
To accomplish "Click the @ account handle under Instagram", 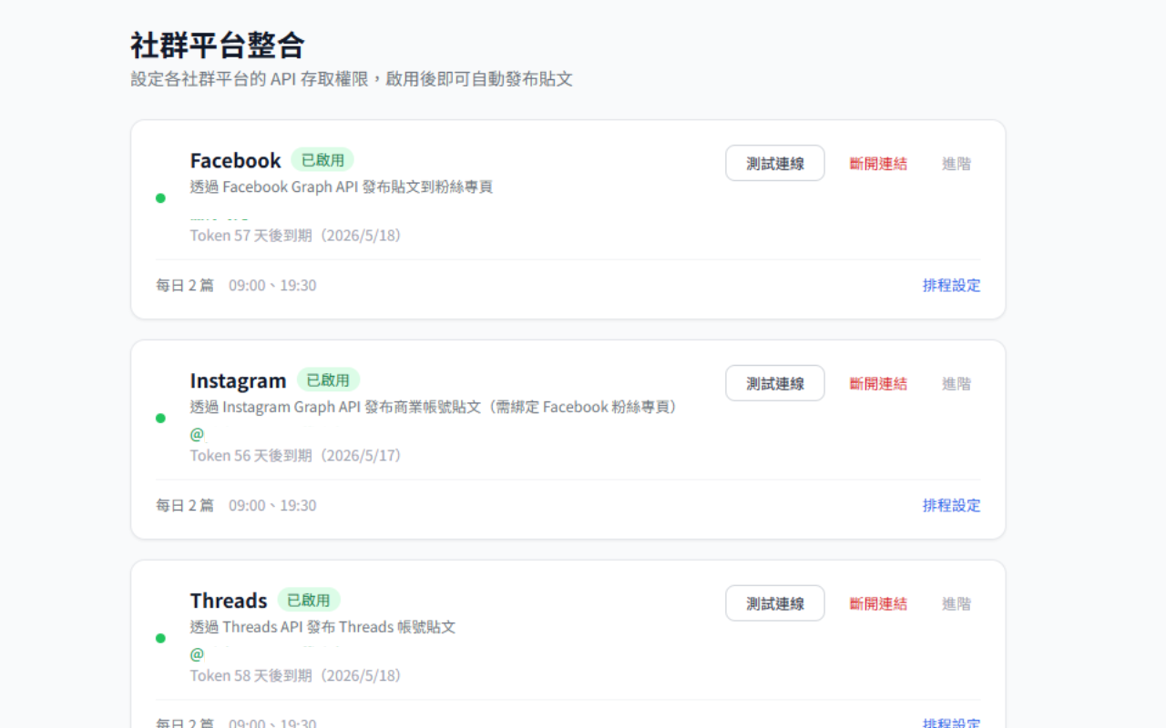I will [x=197, y=434].
